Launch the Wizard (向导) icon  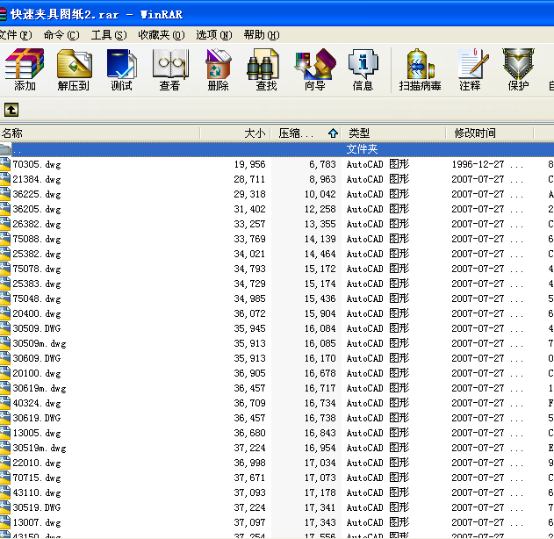point(315,68)
